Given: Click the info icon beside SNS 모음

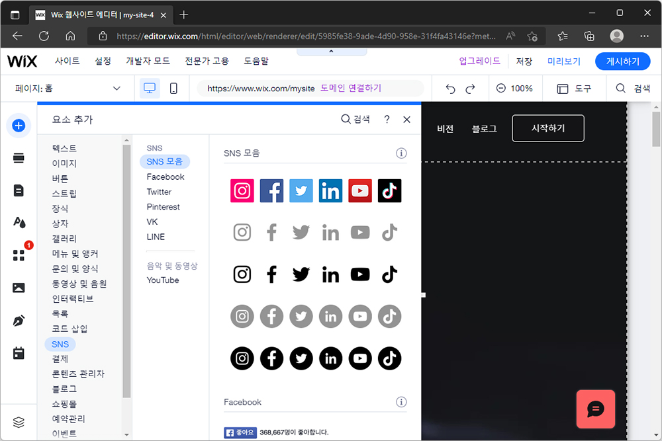Looking at the screenshot, I should (x=401, y=153).
